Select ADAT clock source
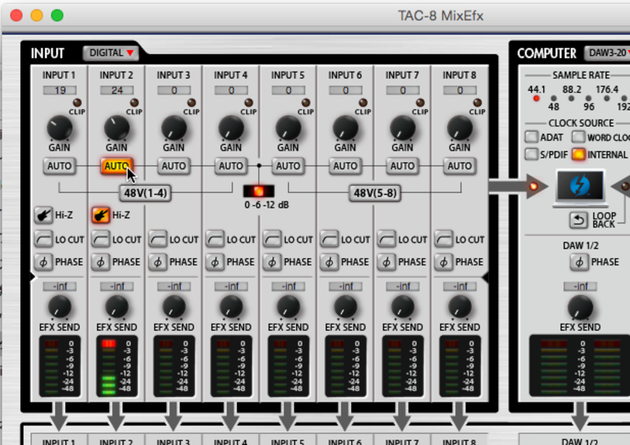This screenshot has height=445, width=630. [532, 137]
